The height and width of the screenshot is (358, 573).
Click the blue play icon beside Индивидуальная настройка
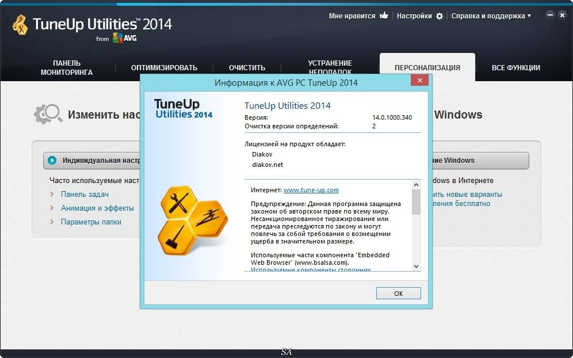point(52,160)
